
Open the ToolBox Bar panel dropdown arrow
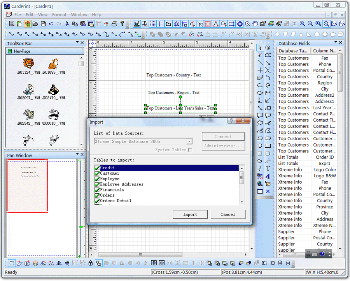point(77,43)
